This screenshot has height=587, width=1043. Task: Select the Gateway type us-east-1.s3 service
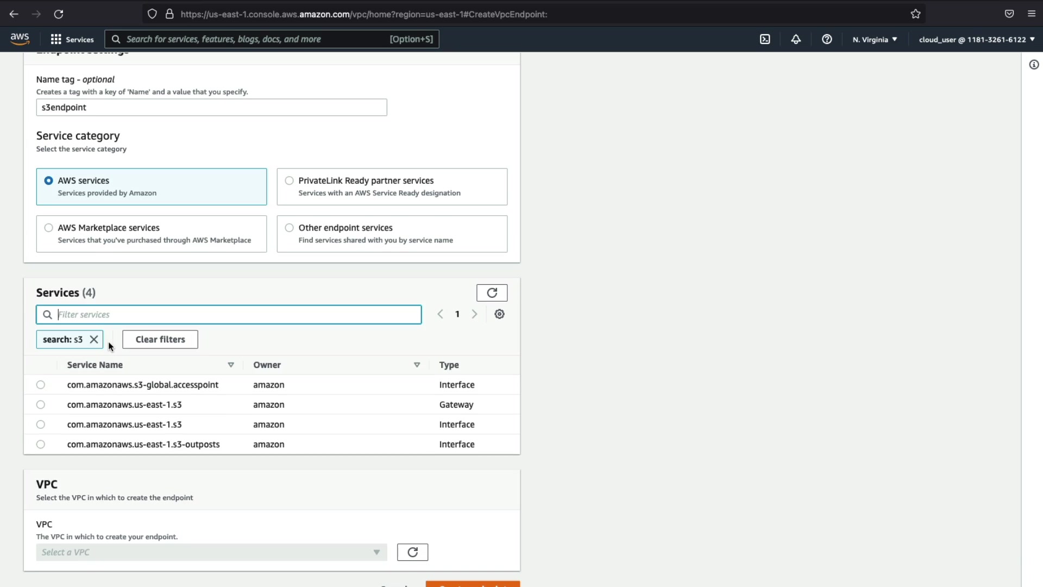pos(41,405)
